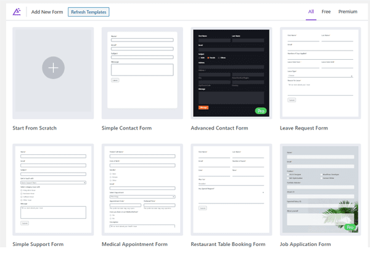Click the plus icon for Start From Scratch
The height and width of the screenshot is (259, 370).
coord(53,68)
